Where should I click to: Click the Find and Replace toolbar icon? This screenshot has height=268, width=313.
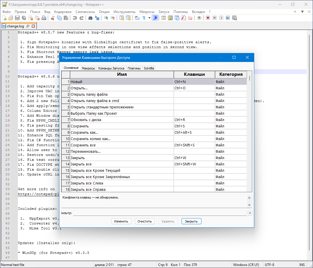coord(97,18)
